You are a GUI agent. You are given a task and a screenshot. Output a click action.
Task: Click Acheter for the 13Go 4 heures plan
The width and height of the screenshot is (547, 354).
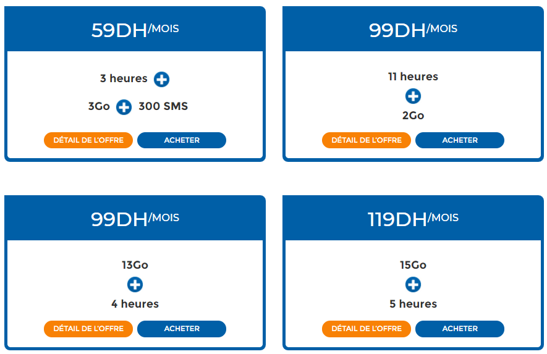click(182, 329)
